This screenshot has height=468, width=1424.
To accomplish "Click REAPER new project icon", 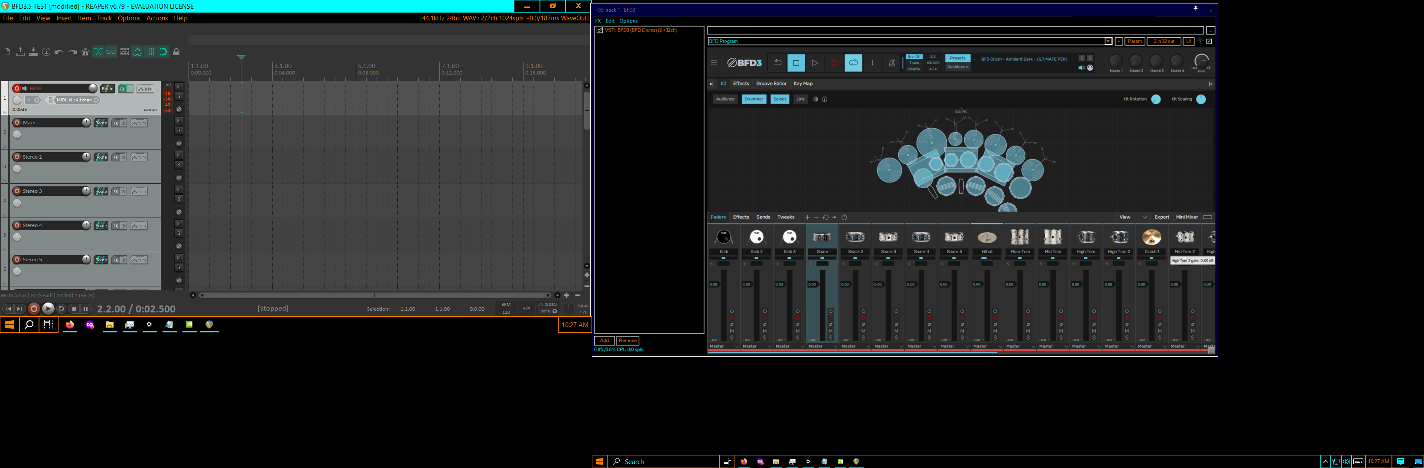I will tap(7, 52).
